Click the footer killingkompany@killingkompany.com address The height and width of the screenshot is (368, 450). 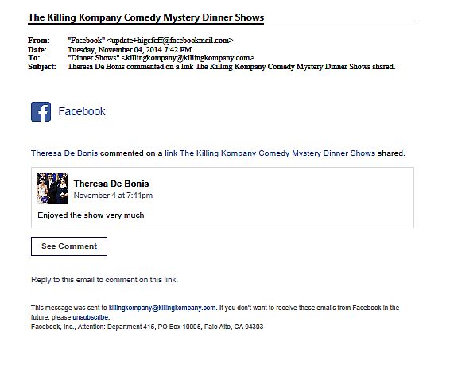162,308
